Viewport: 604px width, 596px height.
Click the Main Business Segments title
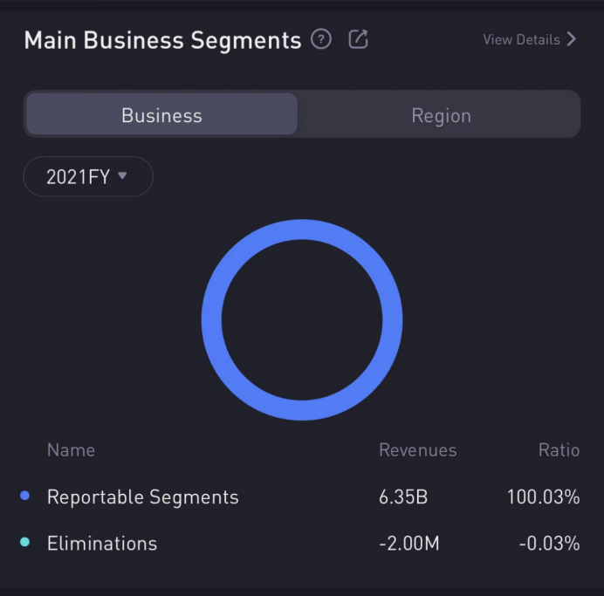(x=162, y=40)
